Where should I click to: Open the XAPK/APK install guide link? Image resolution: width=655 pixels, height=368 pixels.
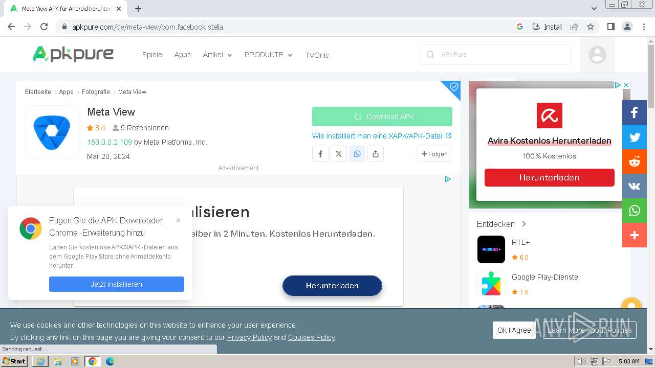382,136
